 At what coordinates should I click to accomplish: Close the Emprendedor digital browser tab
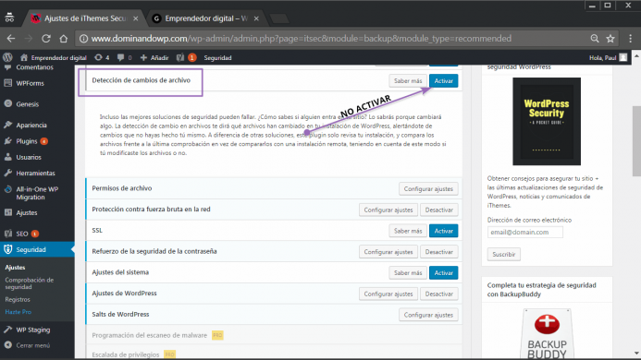point(256,18)
